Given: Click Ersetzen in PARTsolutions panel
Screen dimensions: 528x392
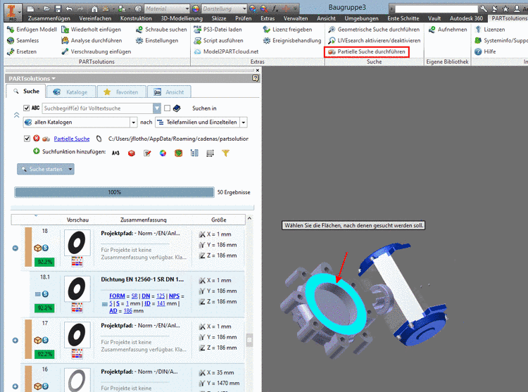Looking at the screenshot, I should coord(22,51).
